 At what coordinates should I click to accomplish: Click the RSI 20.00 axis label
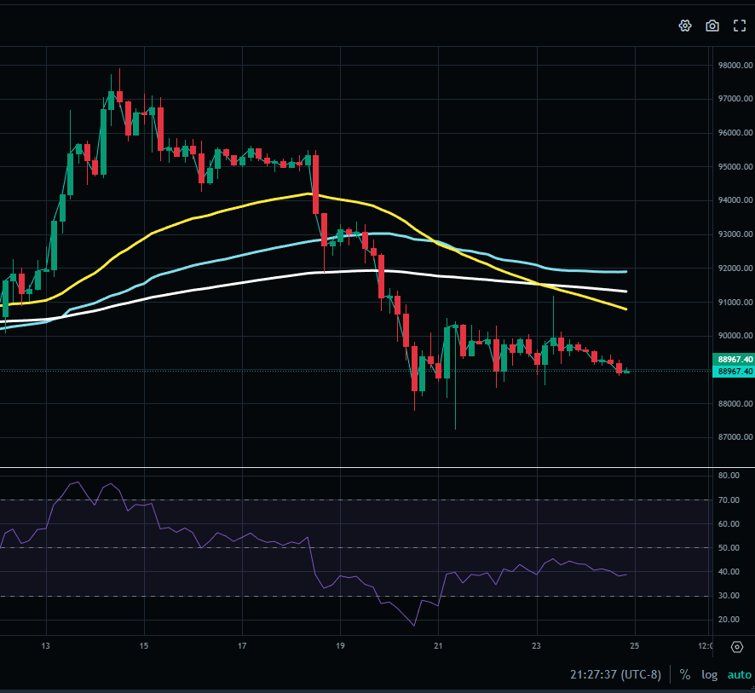729,620
